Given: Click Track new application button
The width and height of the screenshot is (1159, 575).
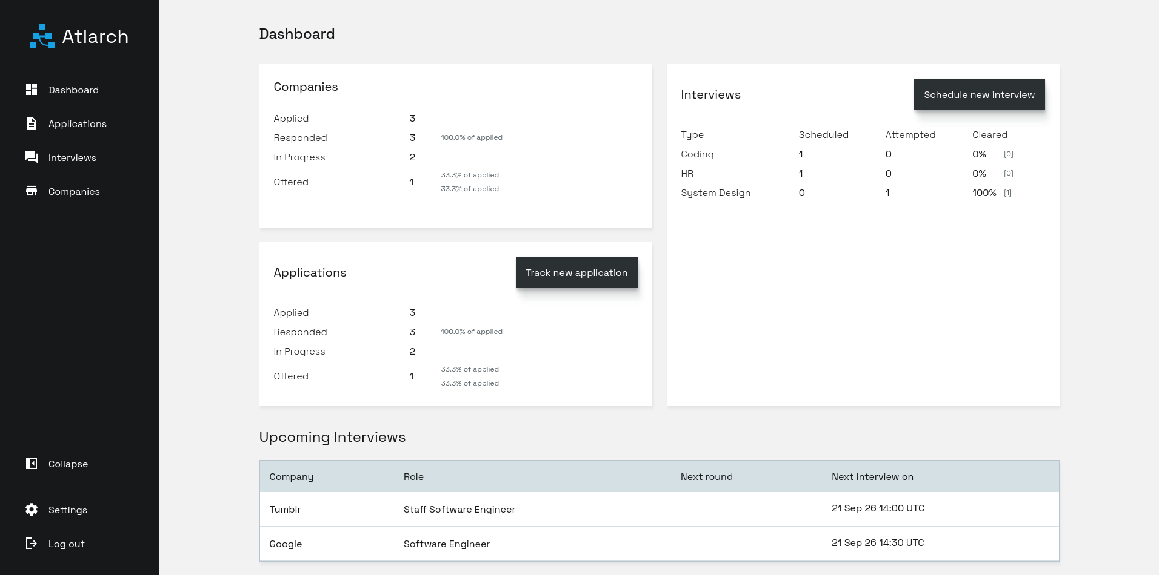Looking at the screenshot, I should [x=576, y=272].
